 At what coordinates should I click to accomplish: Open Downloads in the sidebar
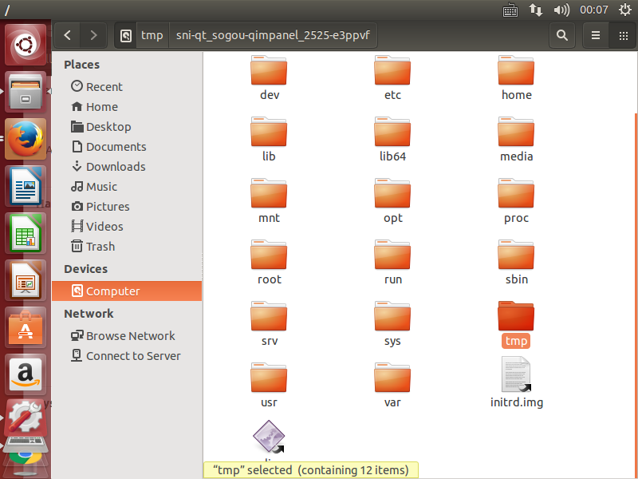click(127, 167)
